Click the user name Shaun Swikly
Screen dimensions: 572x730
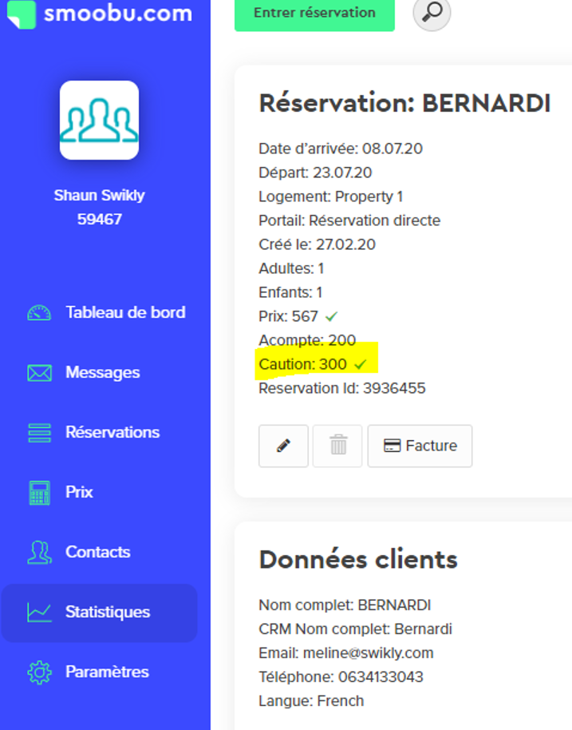coord(99,195)
